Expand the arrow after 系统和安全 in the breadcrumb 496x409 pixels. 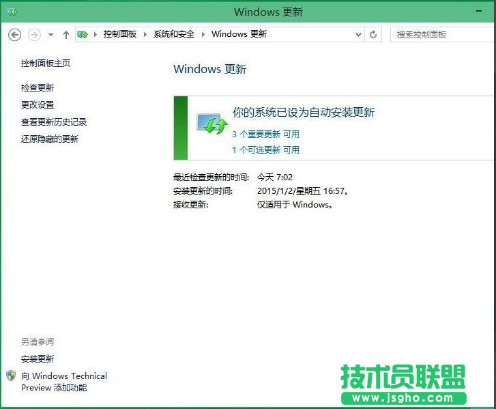203,34
